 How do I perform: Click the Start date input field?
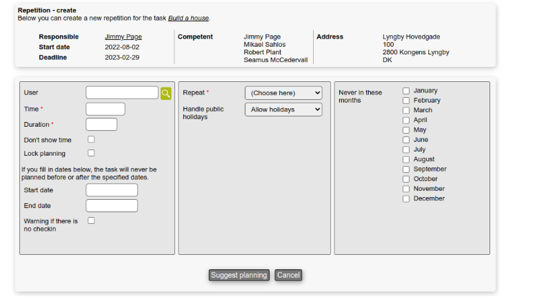tap(112, 190)
